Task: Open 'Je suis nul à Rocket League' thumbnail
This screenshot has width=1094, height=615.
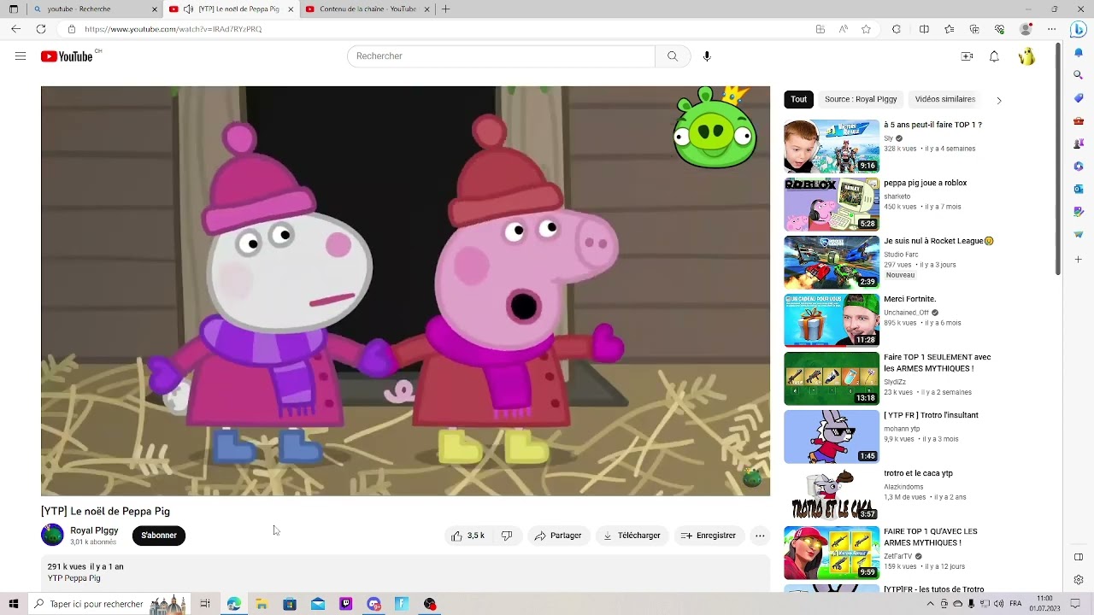Action: pyautogui.click(x=832, y=262)
